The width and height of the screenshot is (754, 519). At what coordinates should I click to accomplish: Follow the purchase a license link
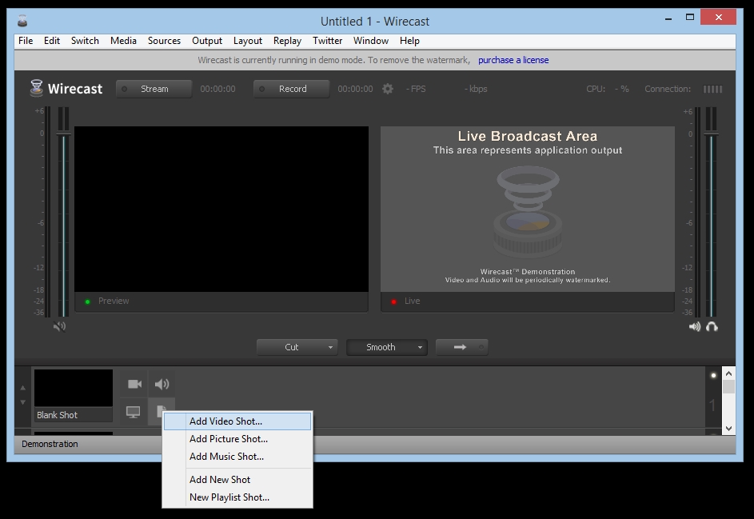pos(513,60)
